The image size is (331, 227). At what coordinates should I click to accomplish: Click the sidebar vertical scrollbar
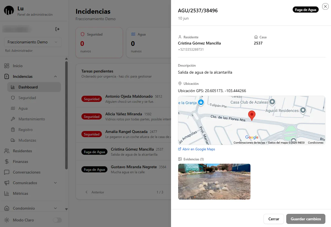pos(66,115)
